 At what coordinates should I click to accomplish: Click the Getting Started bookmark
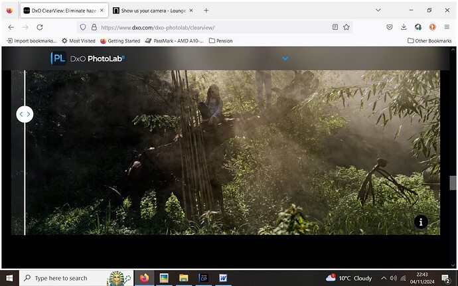tap(120, 40)
